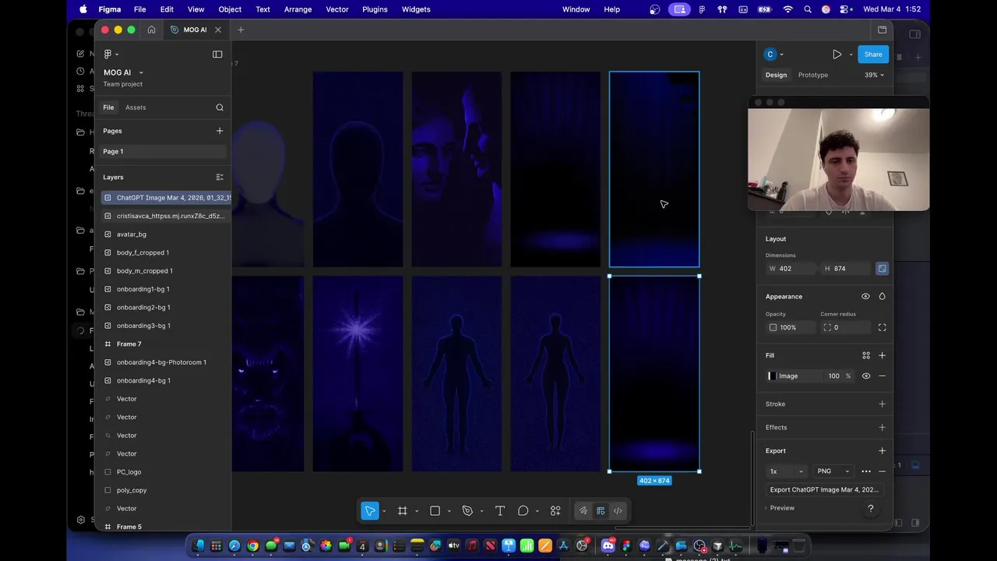Open the Vector menu
Viewport: 997px width, 561px height.
pyautogui.click(x=337, y=9)
